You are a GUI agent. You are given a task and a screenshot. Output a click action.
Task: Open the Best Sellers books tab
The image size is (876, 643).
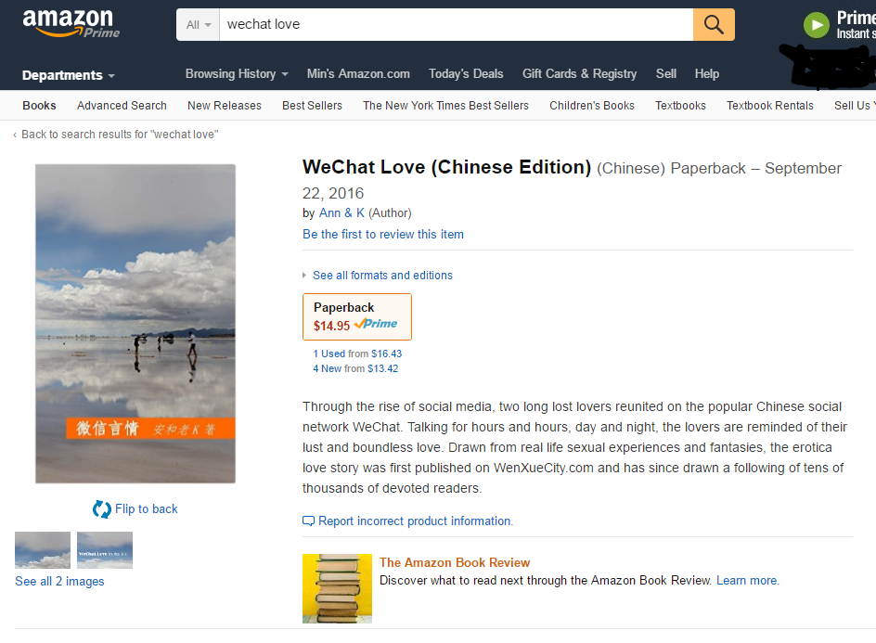pos(312,106)
